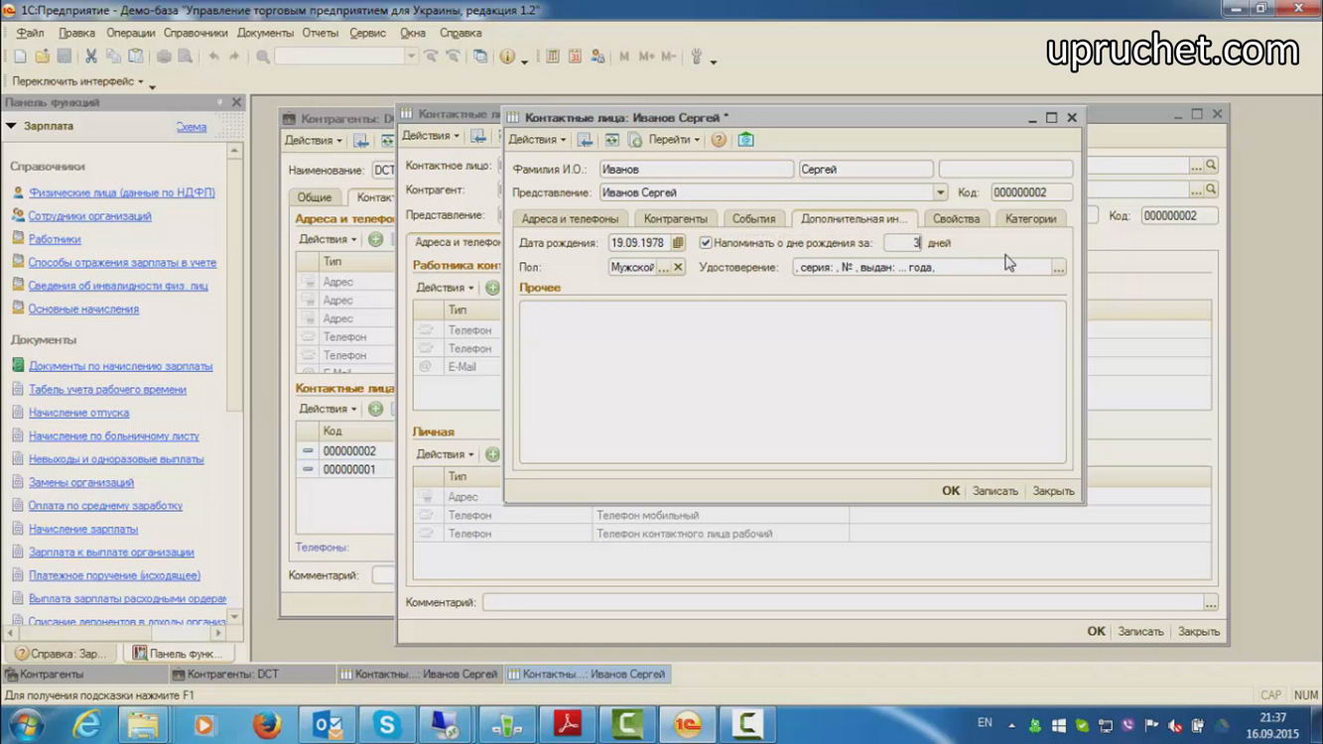1323x744 pixels.
Task: Open Действия dropdown in Контрагенты window
Action: click(314, 140)
